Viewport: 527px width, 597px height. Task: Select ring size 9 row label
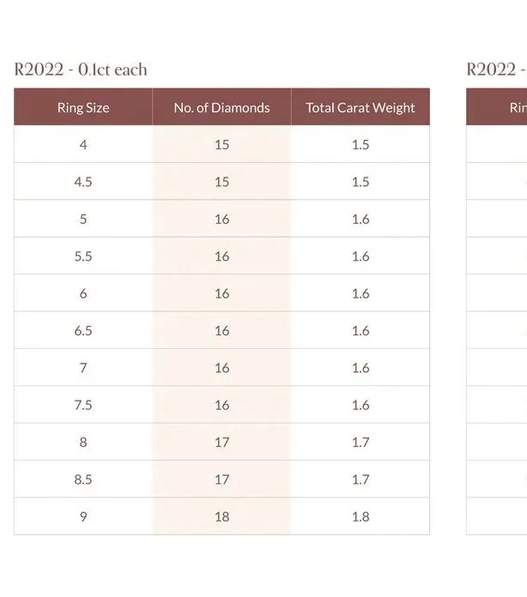[83, 516]
